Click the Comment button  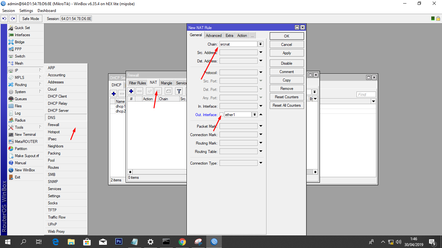click(x=287, y=72)
